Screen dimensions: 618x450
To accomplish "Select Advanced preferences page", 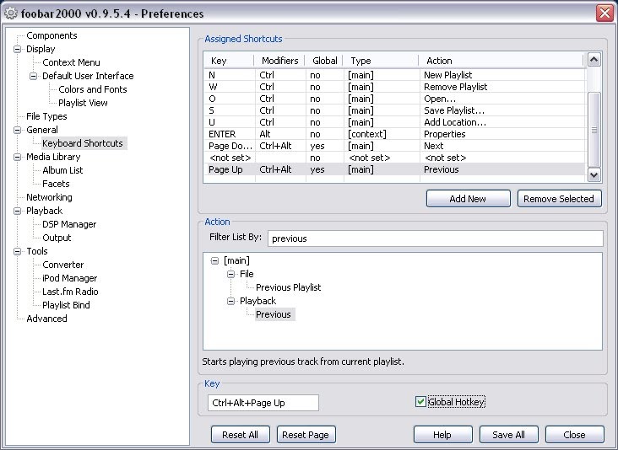I will pyautogui.click(x=46, y=319).
